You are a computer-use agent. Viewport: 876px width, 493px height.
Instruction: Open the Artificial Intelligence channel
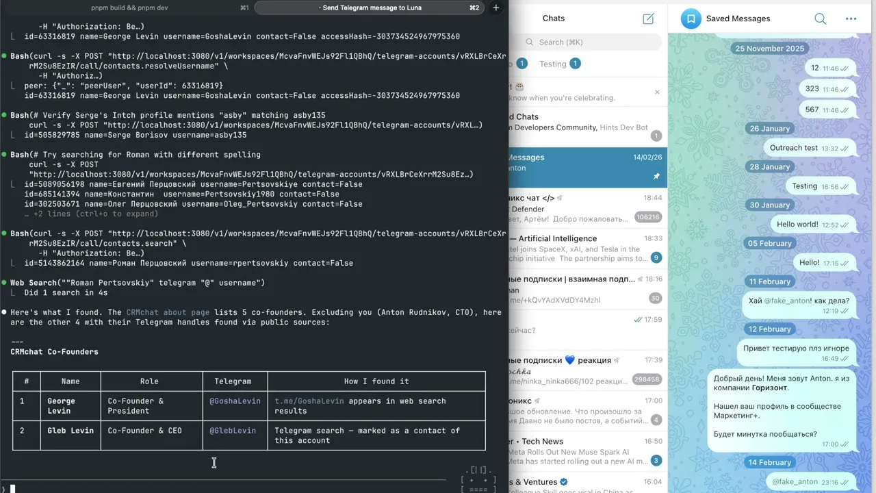(x=588, y=248)
